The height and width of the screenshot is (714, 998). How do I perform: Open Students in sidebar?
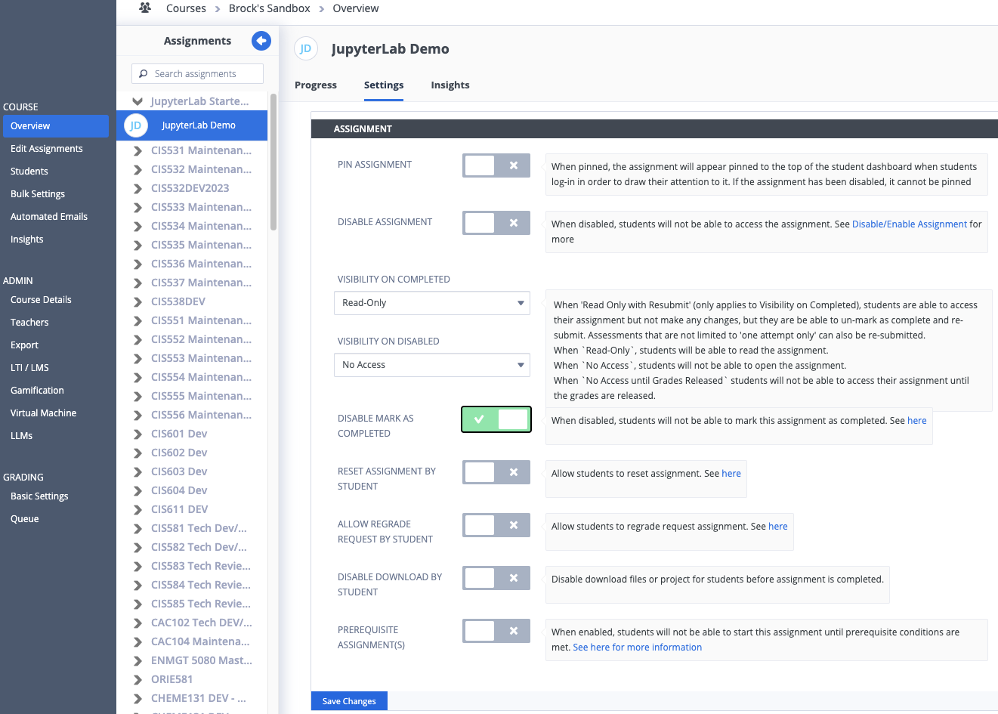(29, 172)
